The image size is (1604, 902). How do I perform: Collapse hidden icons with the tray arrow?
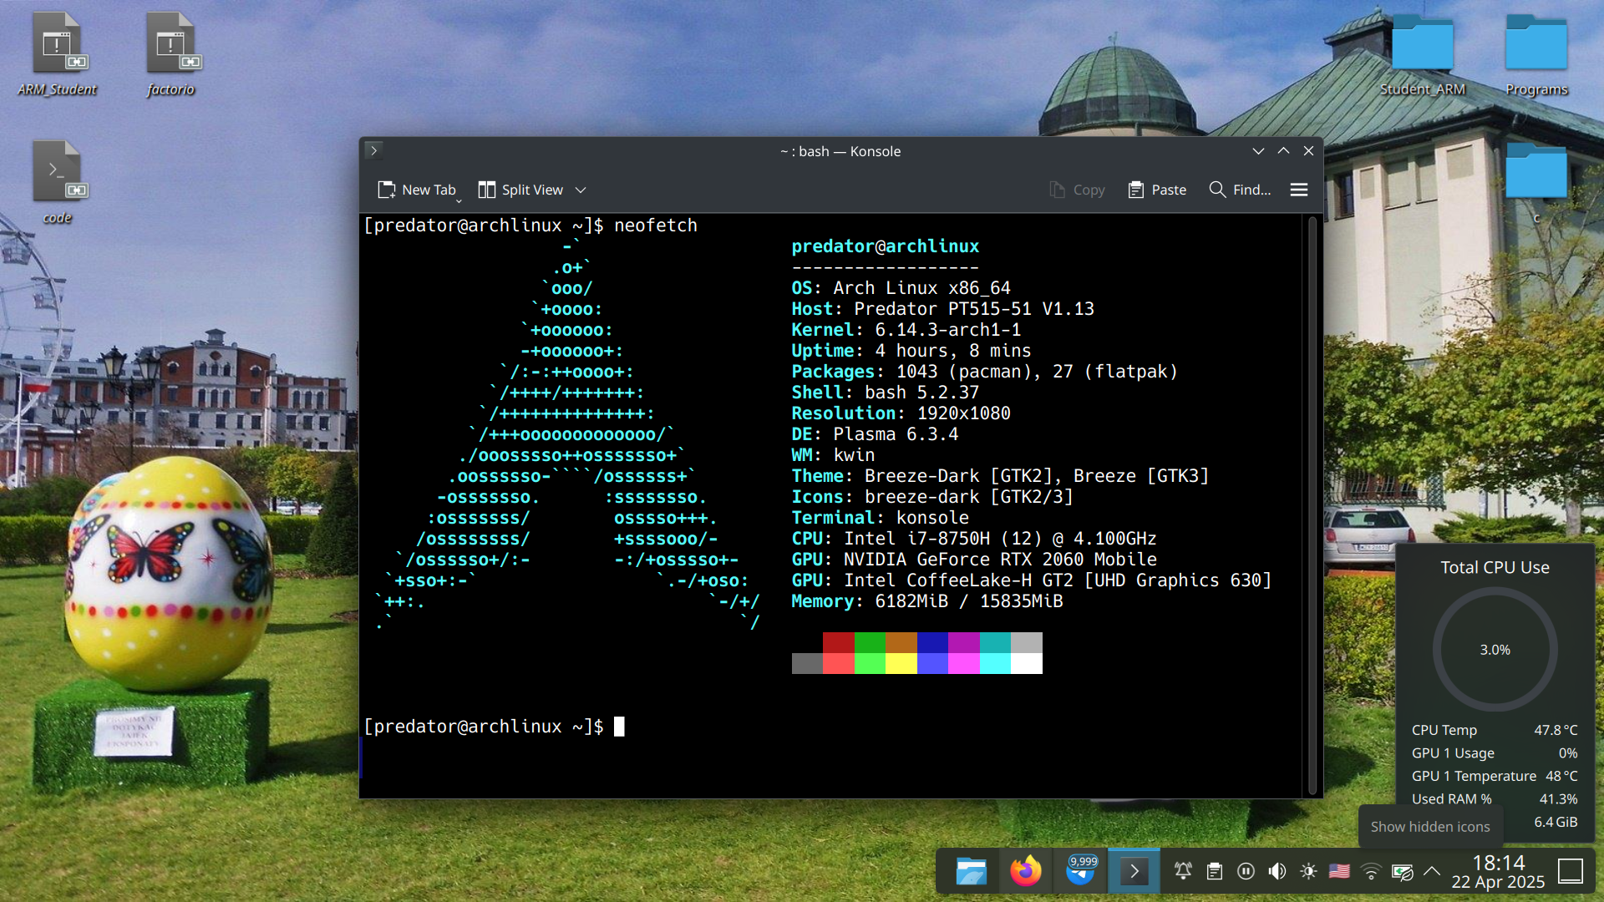1432,871
